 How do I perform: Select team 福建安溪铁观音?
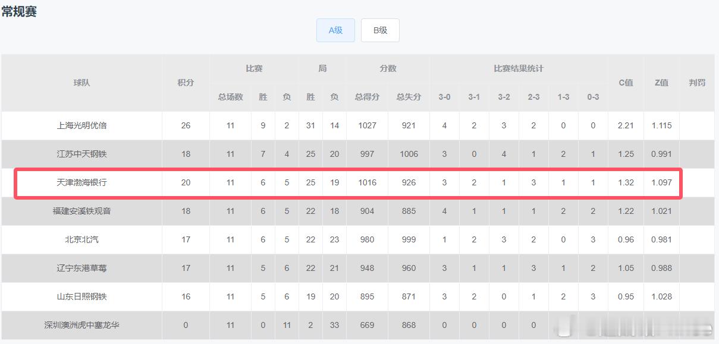81,211
